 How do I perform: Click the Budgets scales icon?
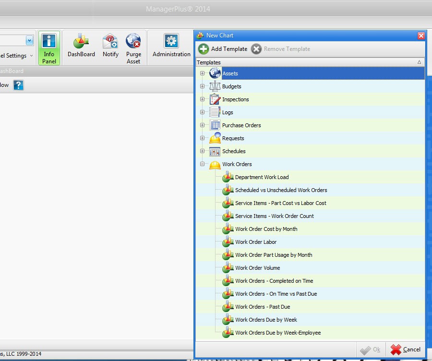[x=215, y=86]
